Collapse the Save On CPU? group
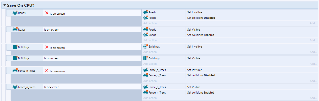The image size is (319, 101). [x=4, y=5]
